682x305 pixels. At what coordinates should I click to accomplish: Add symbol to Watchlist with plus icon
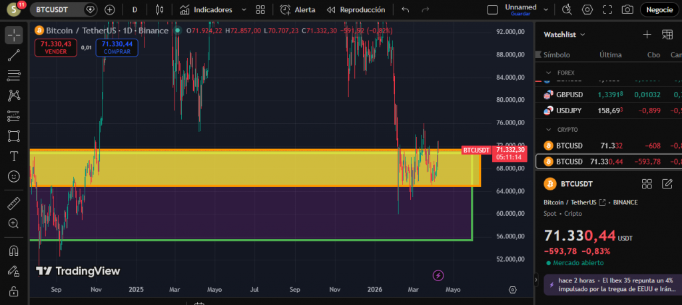[647, 35]
